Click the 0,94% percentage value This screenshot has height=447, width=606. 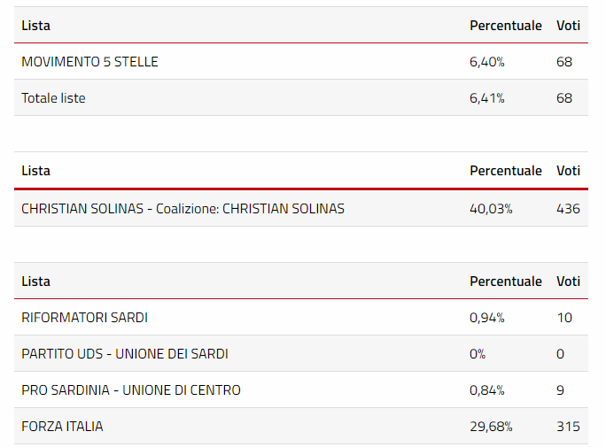pos(486,318)
